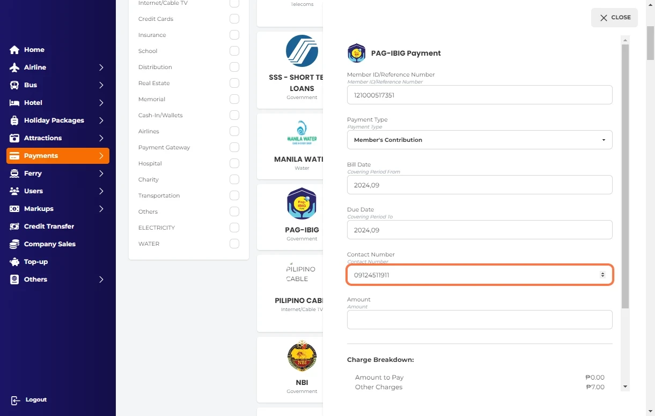Click the Company Sales coins icon

pyautogui.click(x=14, y=244)
